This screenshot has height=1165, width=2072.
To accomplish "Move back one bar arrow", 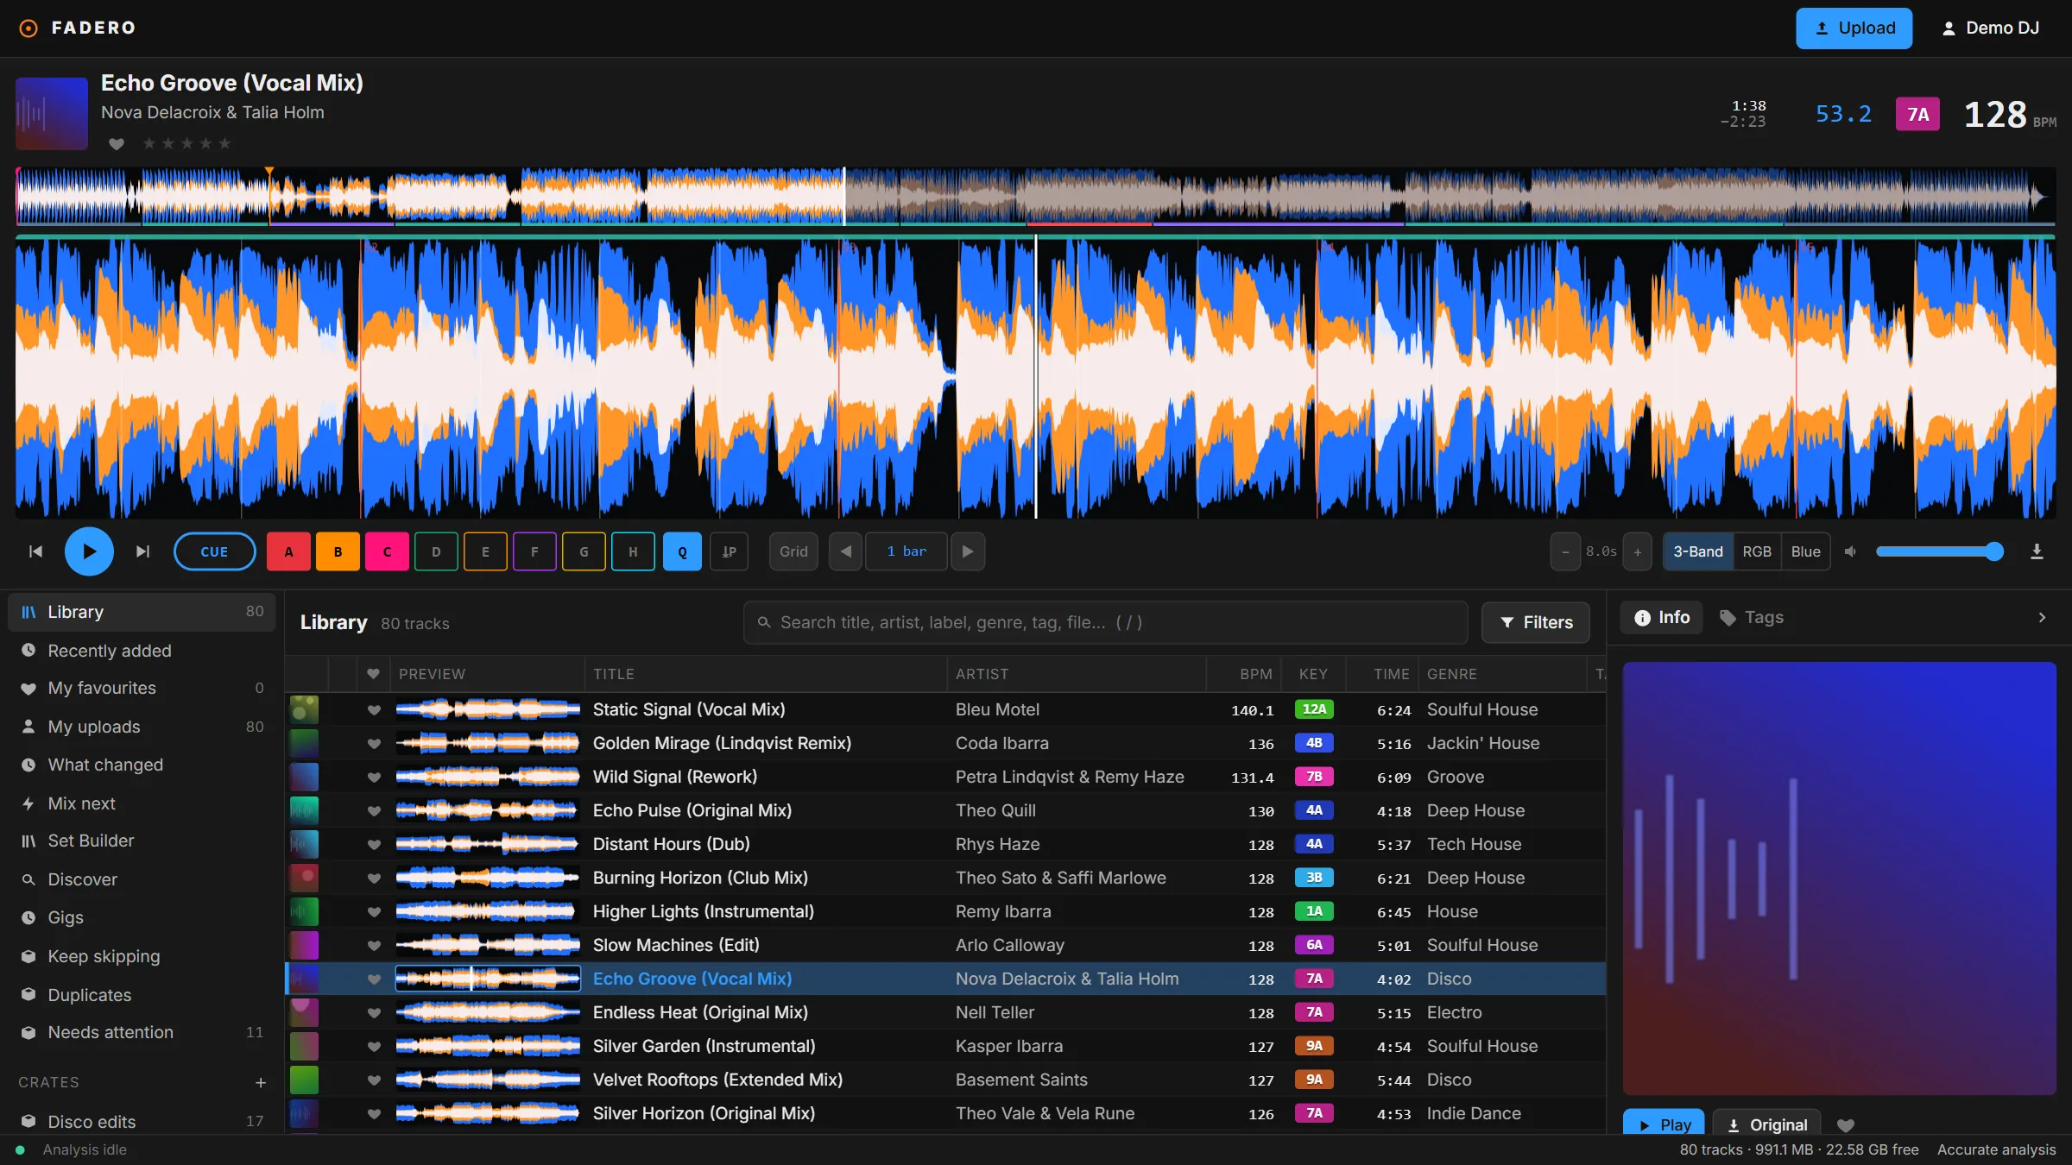I will tap(846, 551).
